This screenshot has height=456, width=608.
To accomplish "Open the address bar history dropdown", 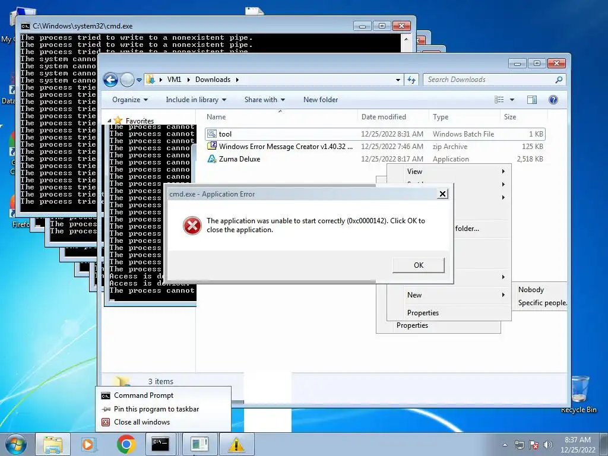I will coord(398,80).
